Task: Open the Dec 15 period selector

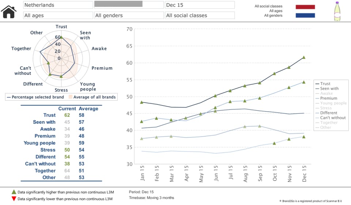Action: point(200,5)
